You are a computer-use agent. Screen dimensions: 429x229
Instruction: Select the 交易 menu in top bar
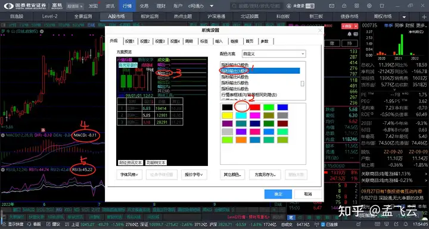(x=144, y=6)
